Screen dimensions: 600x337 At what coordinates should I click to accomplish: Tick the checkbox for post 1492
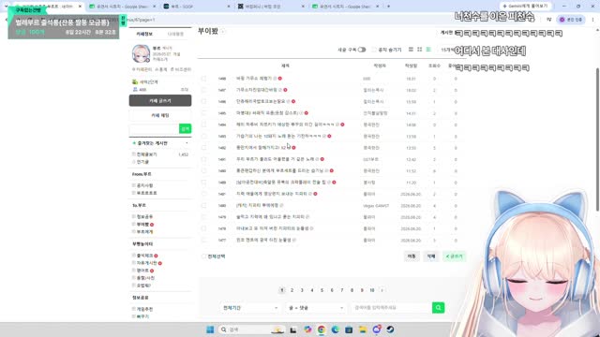(203, 148)
